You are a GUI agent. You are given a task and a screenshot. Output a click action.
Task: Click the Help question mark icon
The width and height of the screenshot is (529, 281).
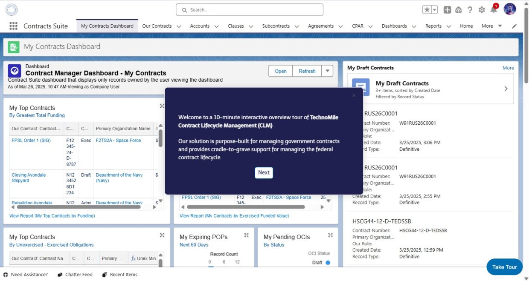click(470, 10)
